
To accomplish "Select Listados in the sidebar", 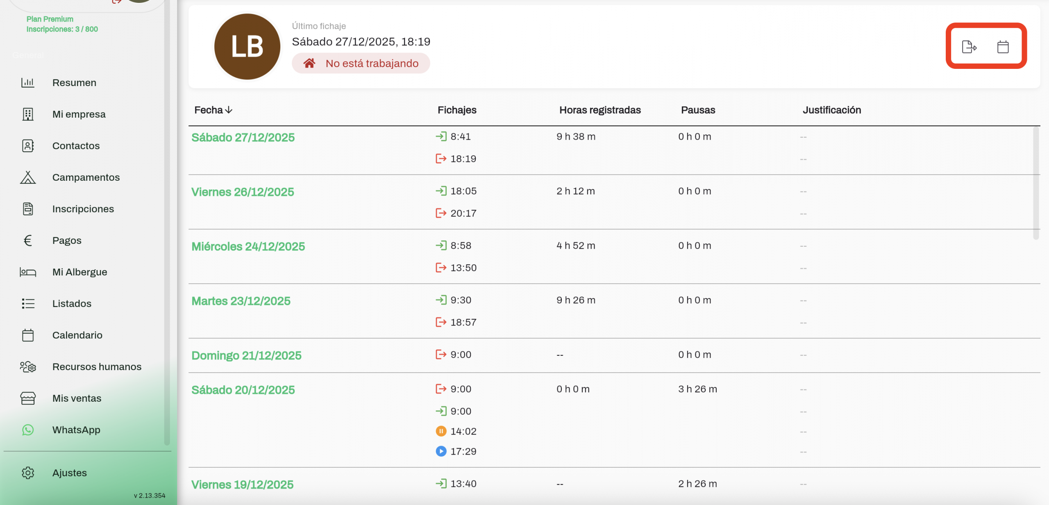I will [72, 304].
